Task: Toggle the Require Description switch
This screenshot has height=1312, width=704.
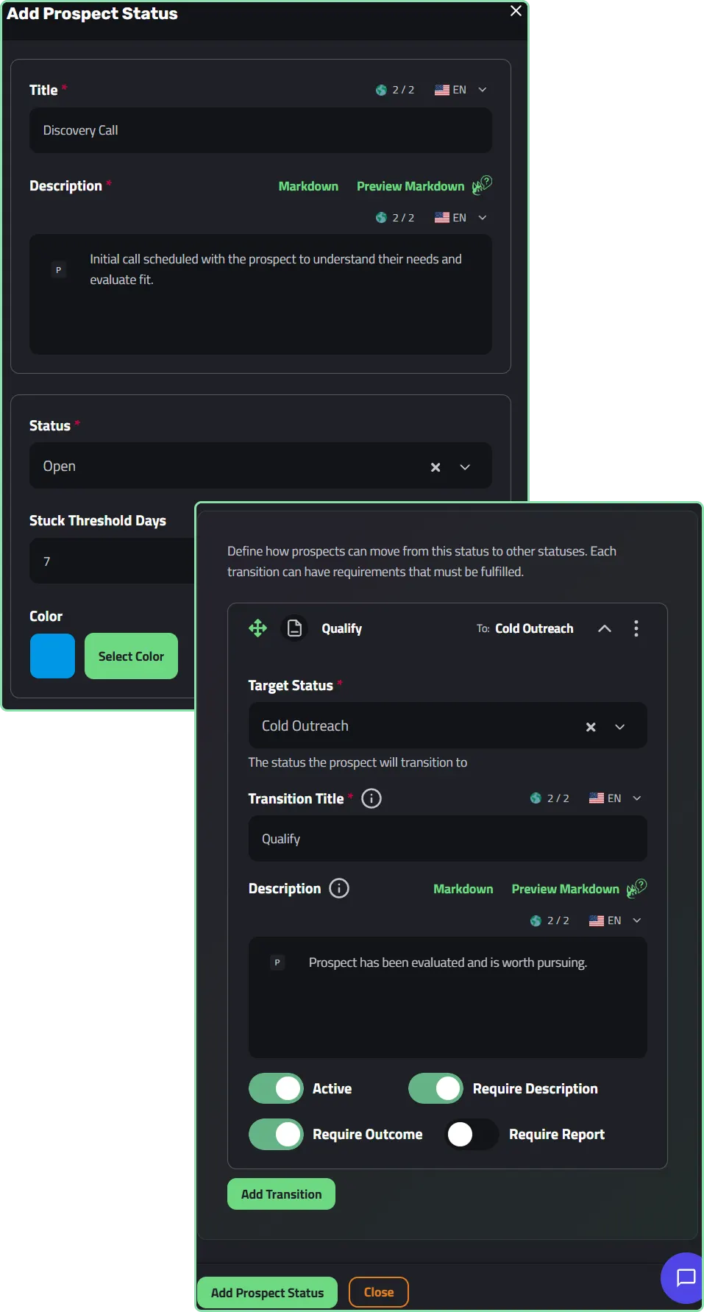Action: (x=435, y=1088)
